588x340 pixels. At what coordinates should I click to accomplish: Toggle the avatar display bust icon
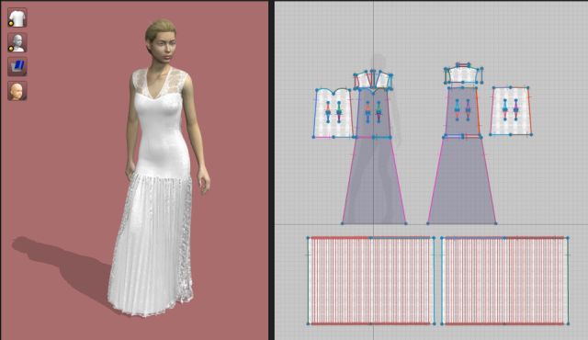click(17, 42)
